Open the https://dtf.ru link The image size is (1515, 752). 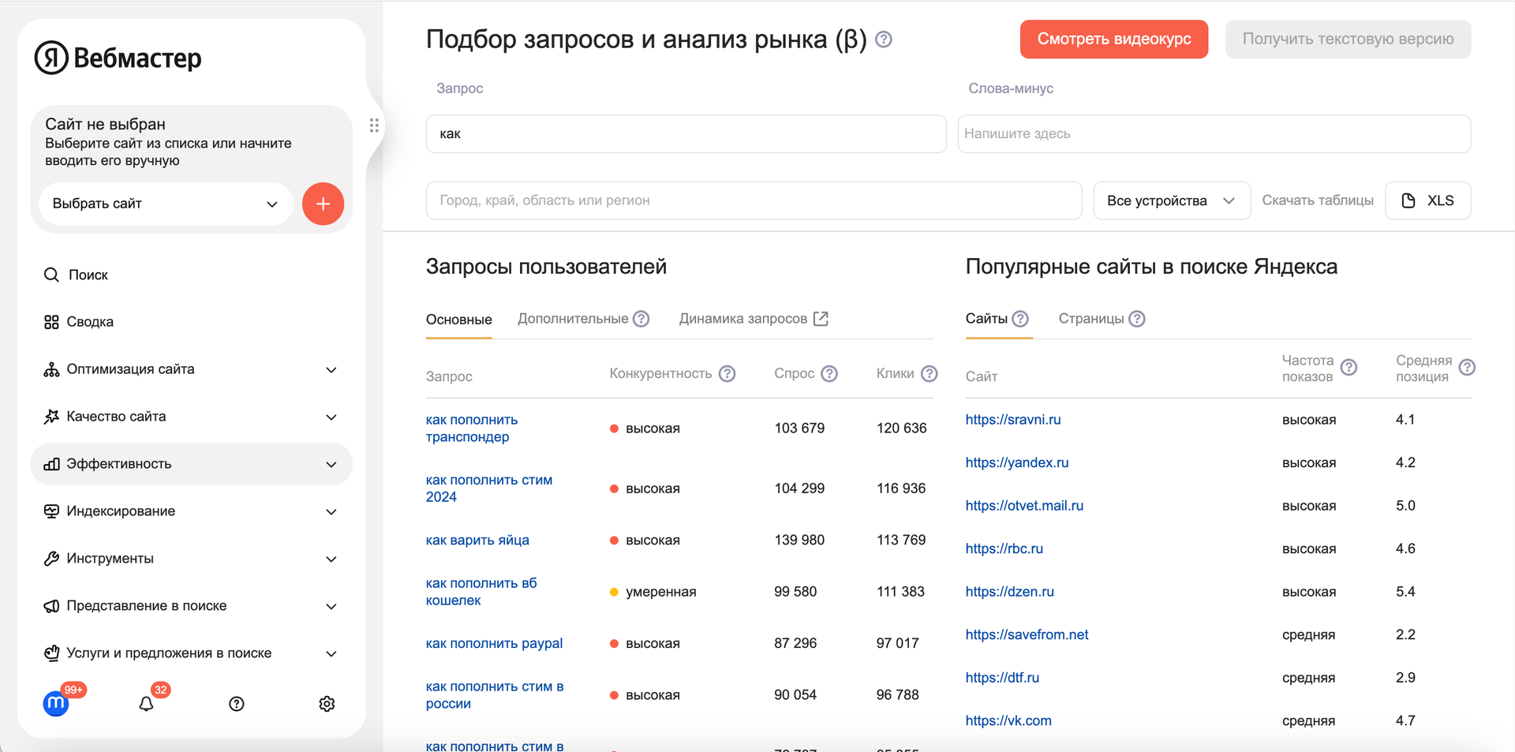1002,678
